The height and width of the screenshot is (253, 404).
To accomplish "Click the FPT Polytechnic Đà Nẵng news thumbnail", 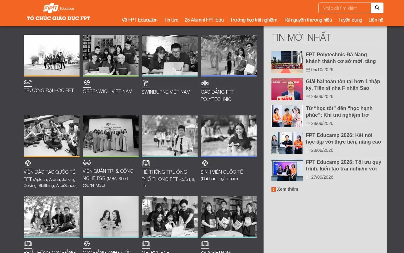I will (x=287, y=62).
